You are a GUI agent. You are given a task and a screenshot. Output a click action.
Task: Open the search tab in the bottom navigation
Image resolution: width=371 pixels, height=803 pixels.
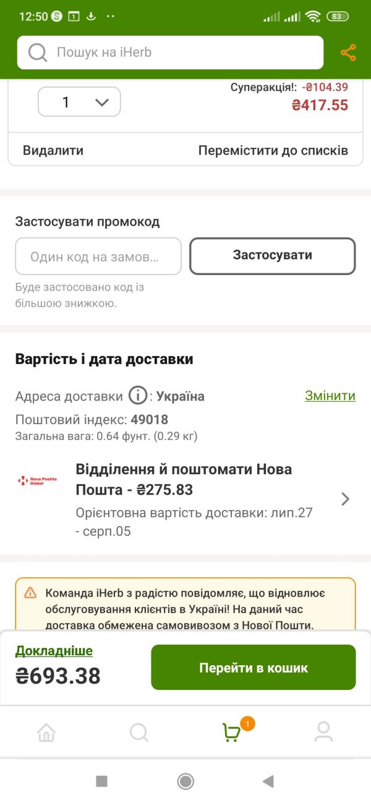[139, 733]
